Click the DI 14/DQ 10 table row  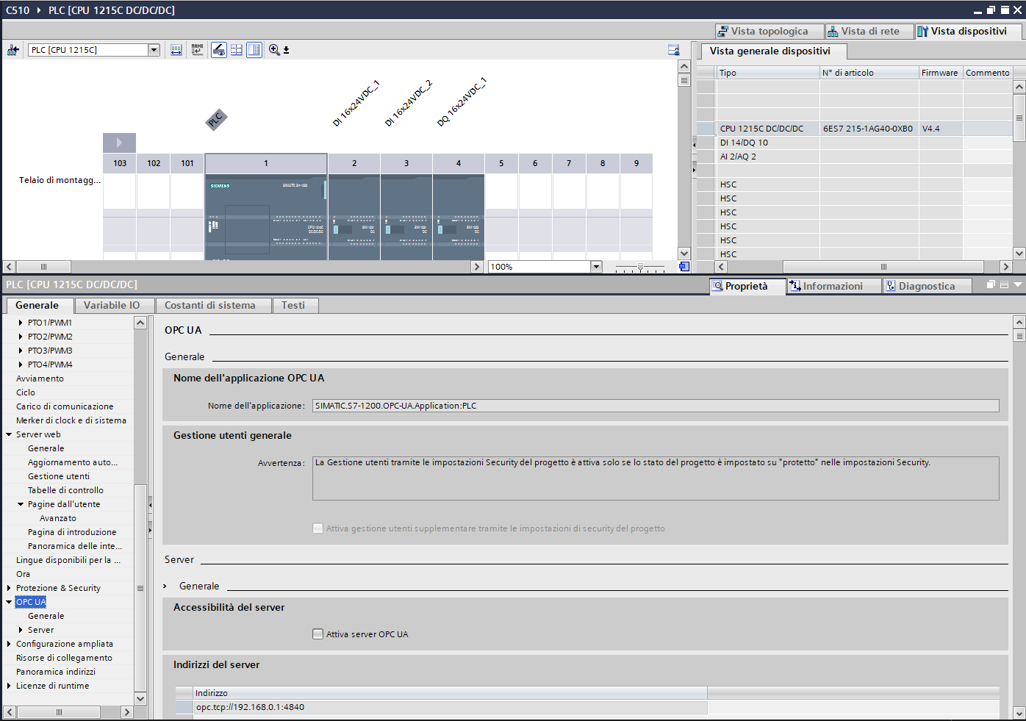(x=853, y=143)
